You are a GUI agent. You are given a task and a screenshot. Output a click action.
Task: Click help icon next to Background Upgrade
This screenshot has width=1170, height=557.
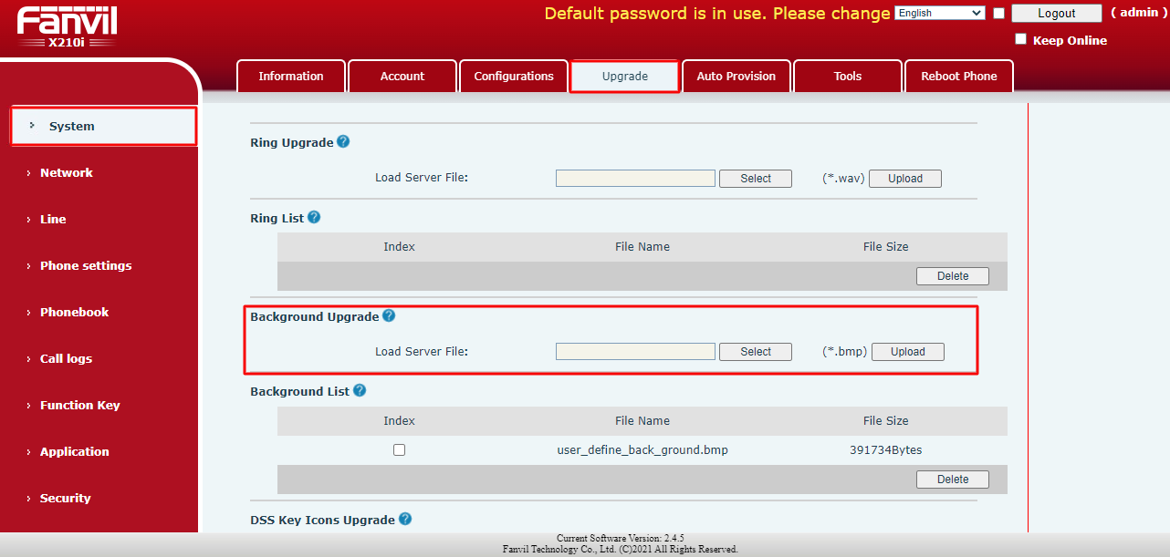pos(389,315)
